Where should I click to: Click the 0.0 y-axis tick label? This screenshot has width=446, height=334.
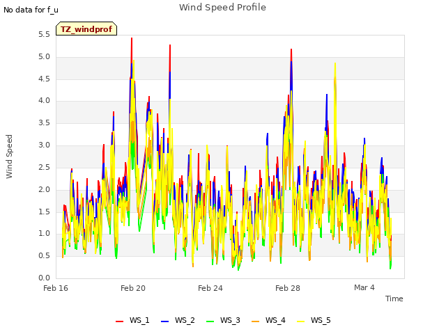(x=44, y=278)
